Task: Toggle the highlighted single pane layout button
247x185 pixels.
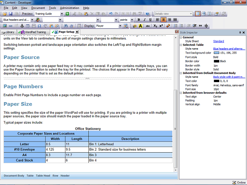Action: point(198,14)
